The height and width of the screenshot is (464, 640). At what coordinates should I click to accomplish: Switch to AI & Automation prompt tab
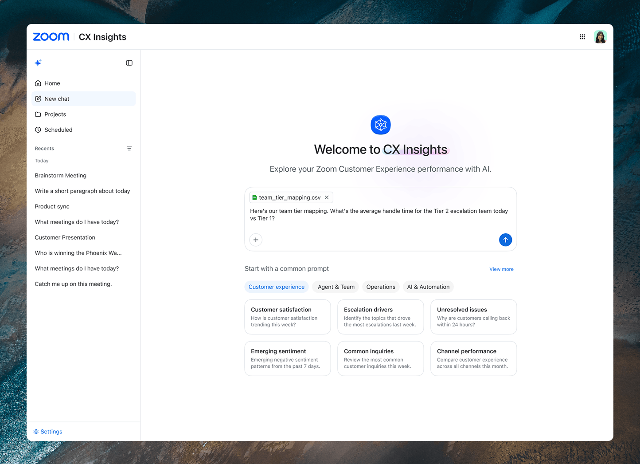click(428, 287)
